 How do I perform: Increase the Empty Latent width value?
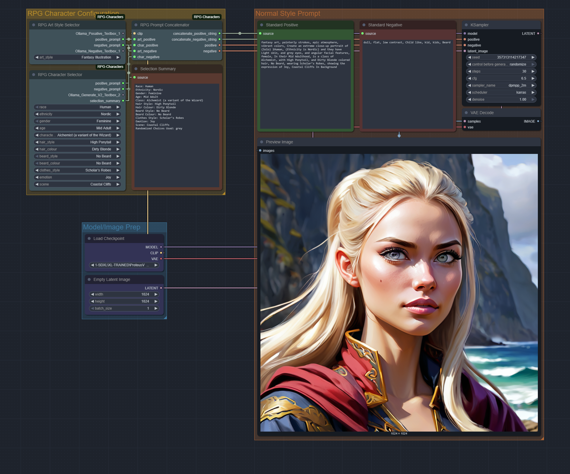(x=156, y=294)
